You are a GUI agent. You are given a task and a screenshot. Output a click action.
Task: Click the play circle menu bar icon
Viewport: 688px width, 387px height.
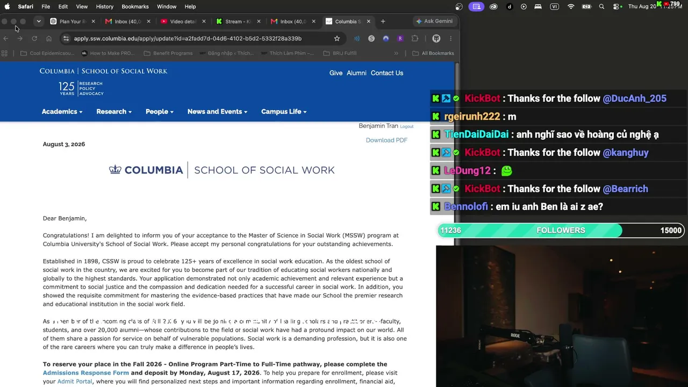[524, 6]
